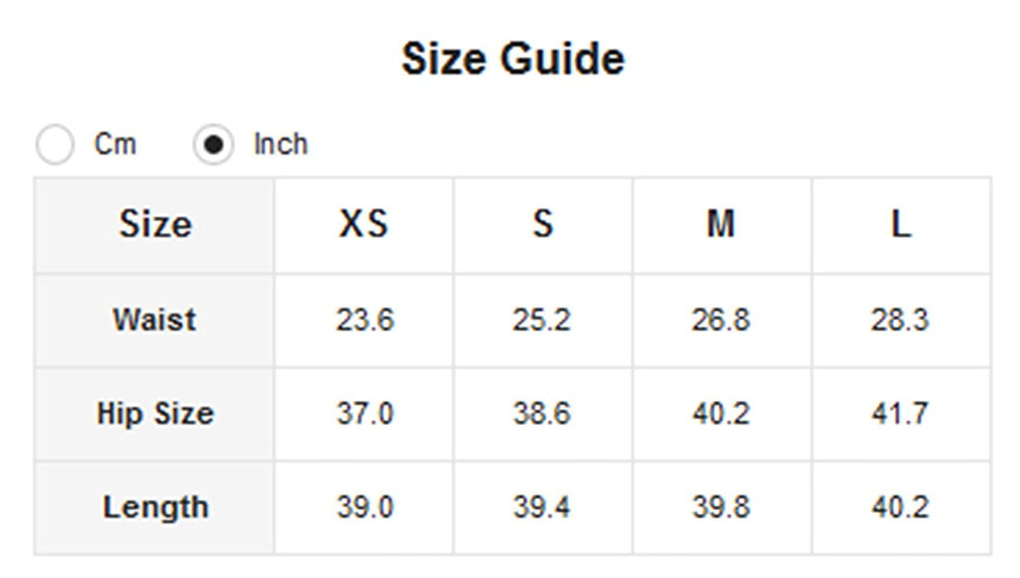1020x578 pixels.
Task: Click the M length value 39.8
Action: point(721,507)
